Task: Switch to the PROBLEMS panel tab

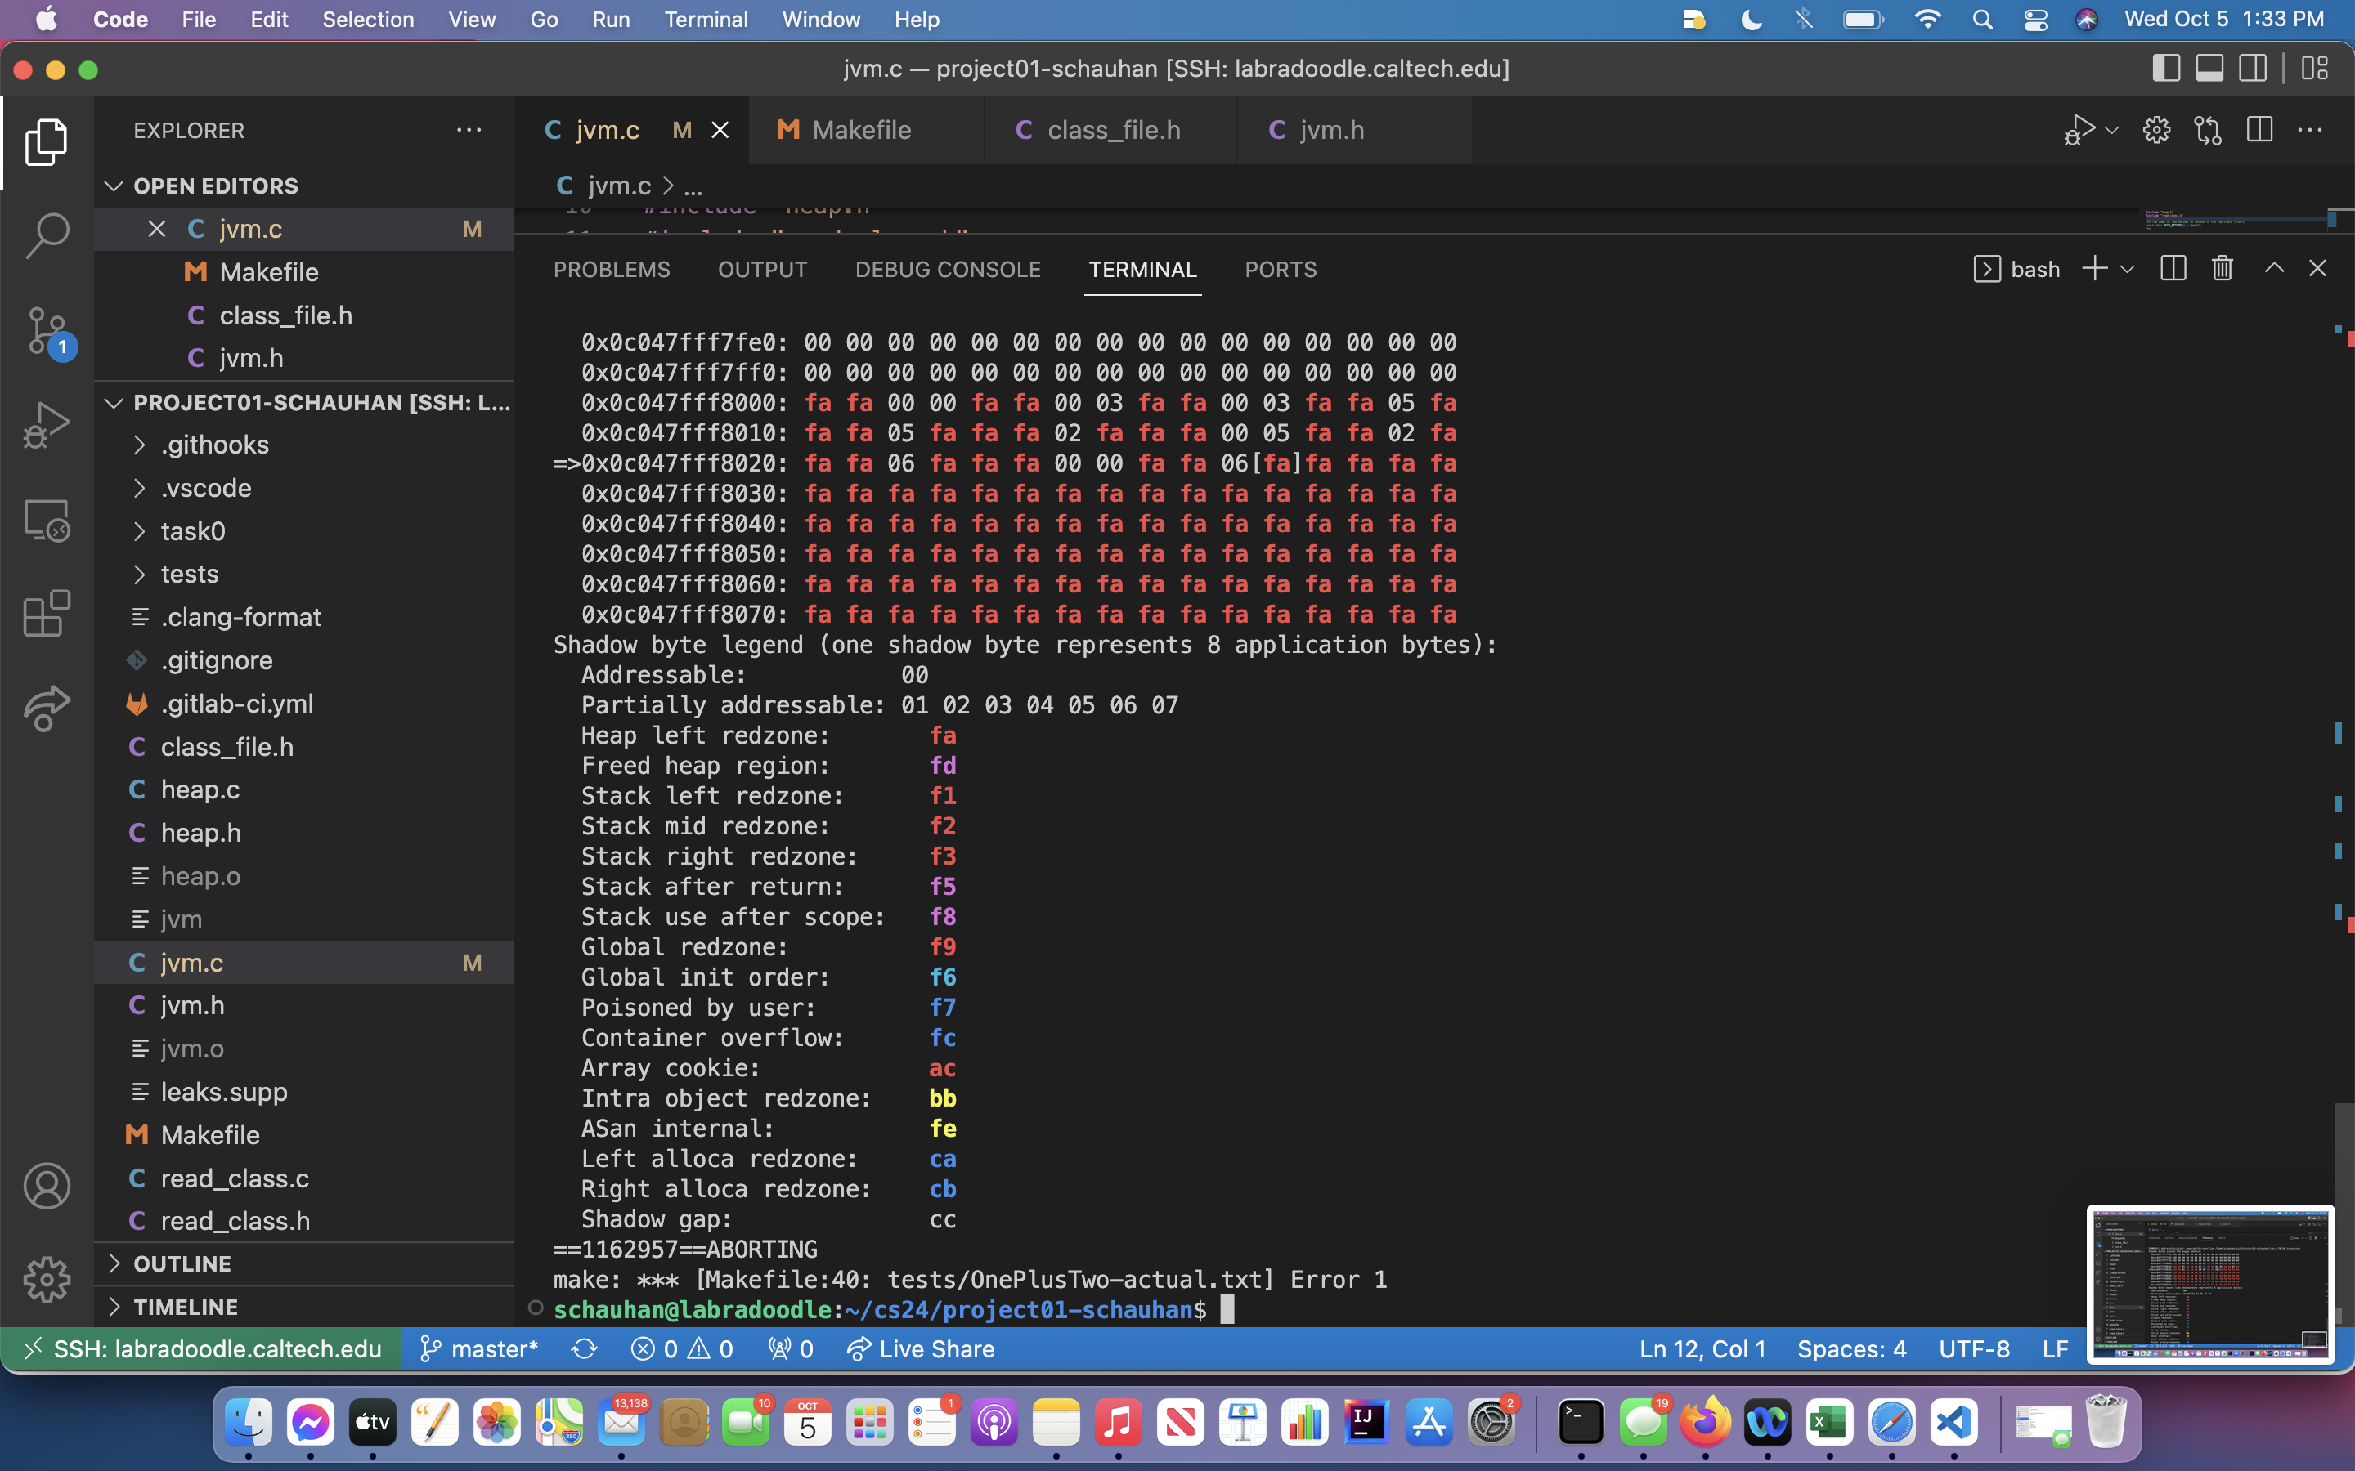Action: tap(611, 270)
